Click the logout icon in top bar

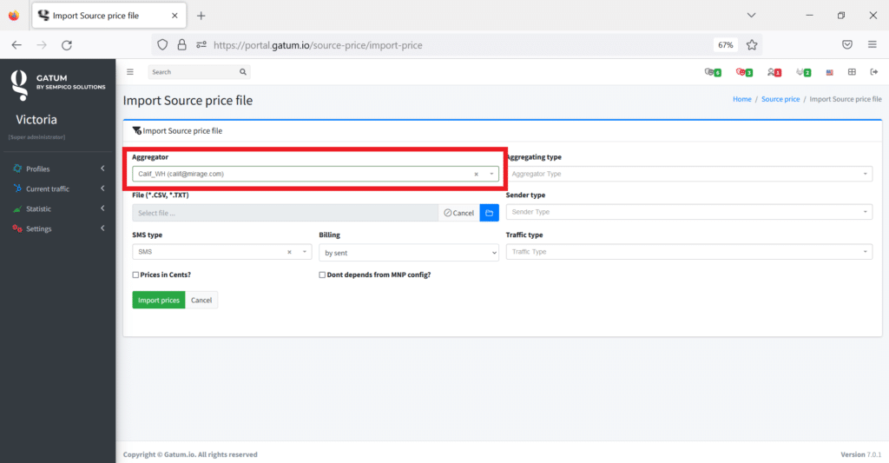pos(873,72)
